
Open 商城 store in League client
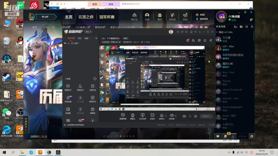click(185, 17)
